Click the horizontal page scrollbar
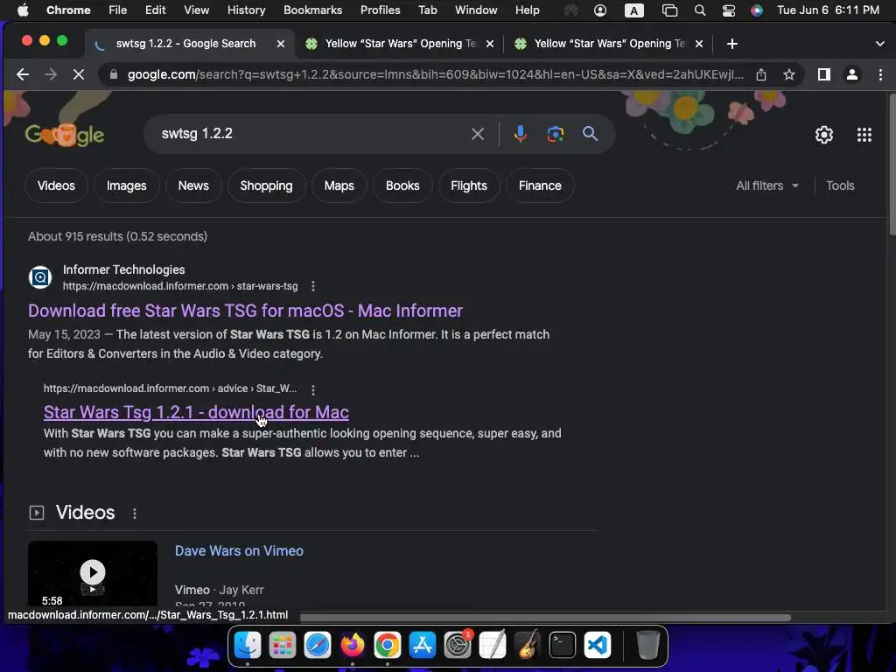 coord(546,618)
